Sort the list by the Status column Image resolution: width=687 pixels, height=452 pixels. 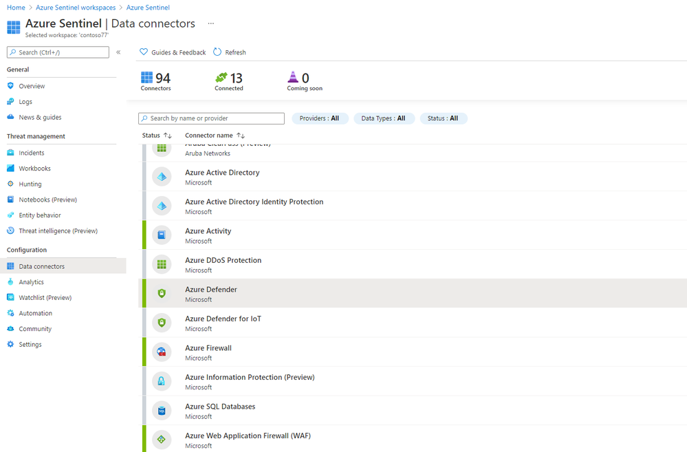tap(156, 136)
